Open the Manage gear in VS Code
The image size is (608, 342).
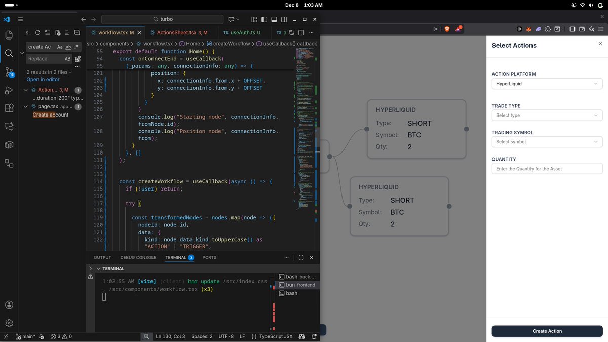point(9,323)
